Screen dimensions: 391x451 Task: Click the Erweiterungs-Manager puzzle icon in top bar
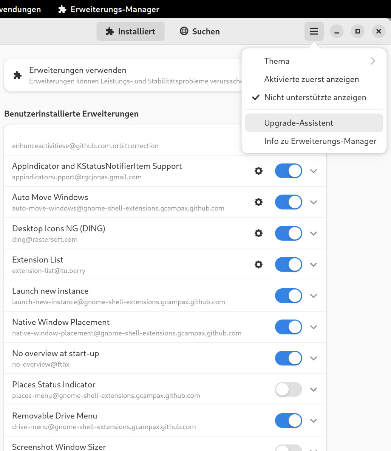pos(62,9)
